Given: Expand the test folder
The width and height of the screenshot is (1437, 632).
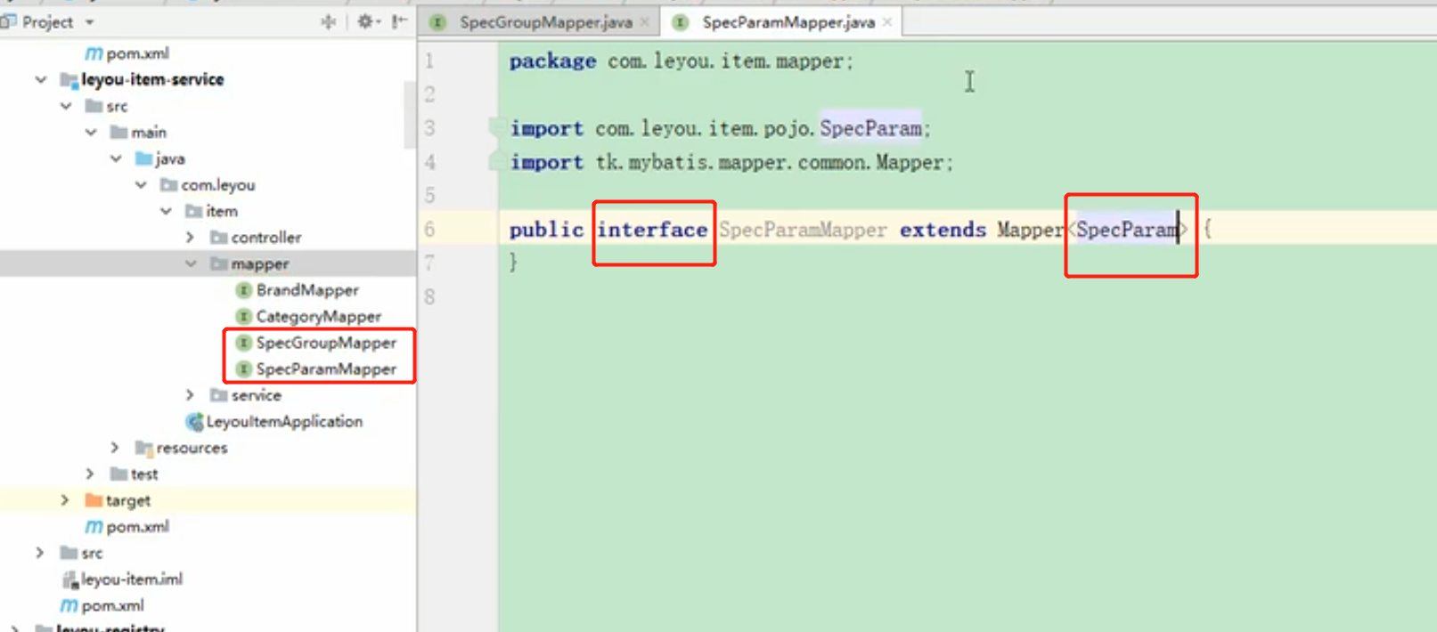Looking at the screenshot, I should 90,474.
